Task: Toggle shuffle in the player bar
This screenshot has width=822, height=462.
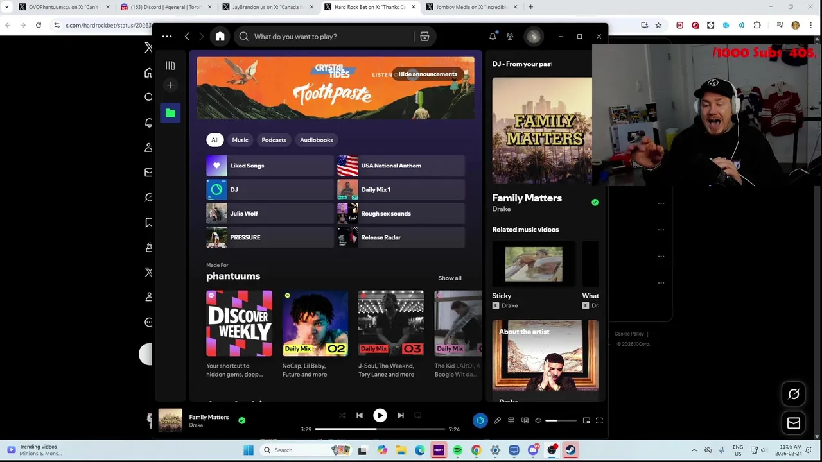Action: click(342, 415)
